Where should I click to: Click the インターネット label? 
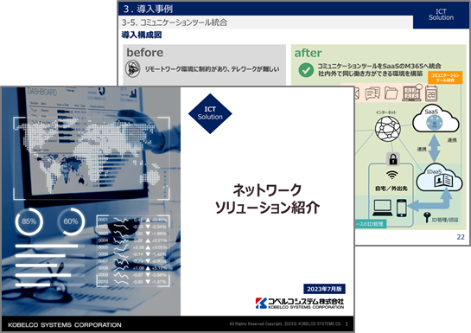(x=386, y=112)
